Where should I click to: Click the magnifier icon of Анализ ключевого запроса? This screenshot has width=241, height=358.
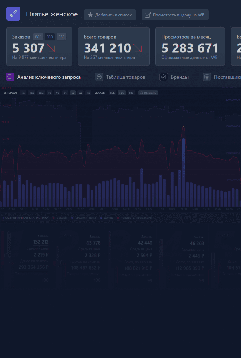[10, 77]
